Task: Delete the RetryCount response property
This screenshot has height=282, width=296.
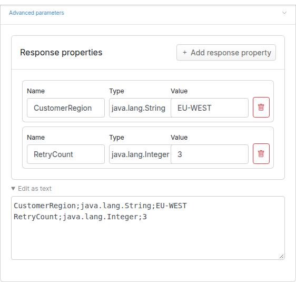Action: [261, 153]
